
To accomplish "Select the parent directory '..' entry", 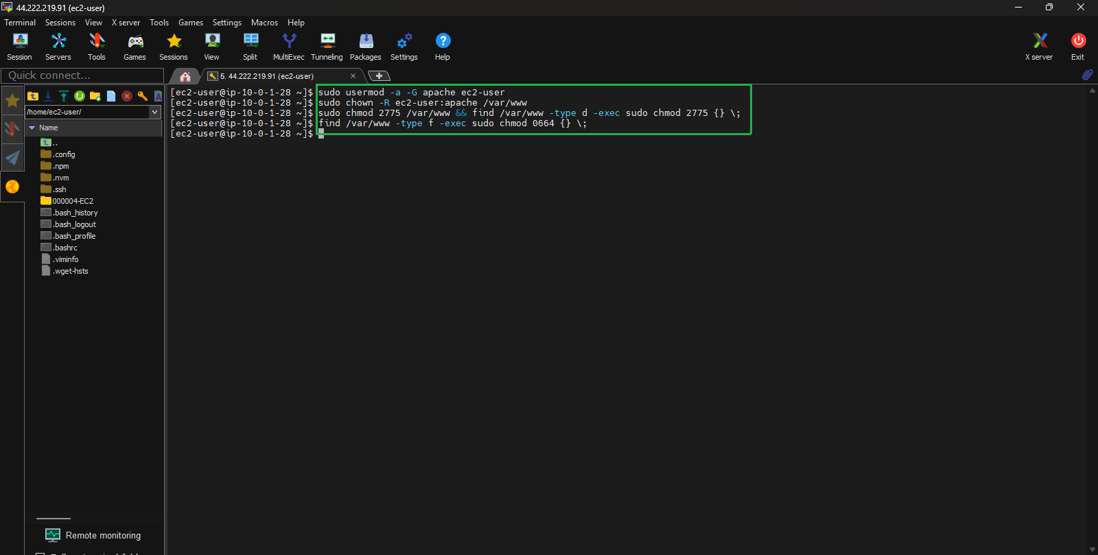I will click(49, 143).
